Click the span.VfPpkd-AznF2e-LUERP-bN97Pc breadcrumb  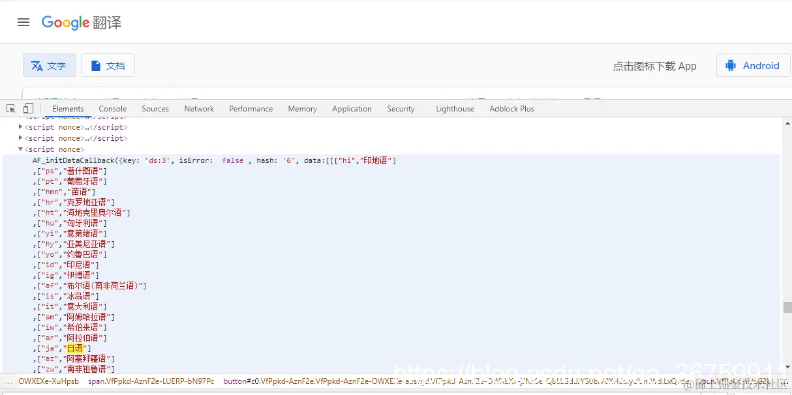click(x=151, y=381)
